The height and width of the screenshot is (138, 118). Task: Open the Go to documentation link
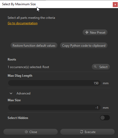[x=23, y=23]
